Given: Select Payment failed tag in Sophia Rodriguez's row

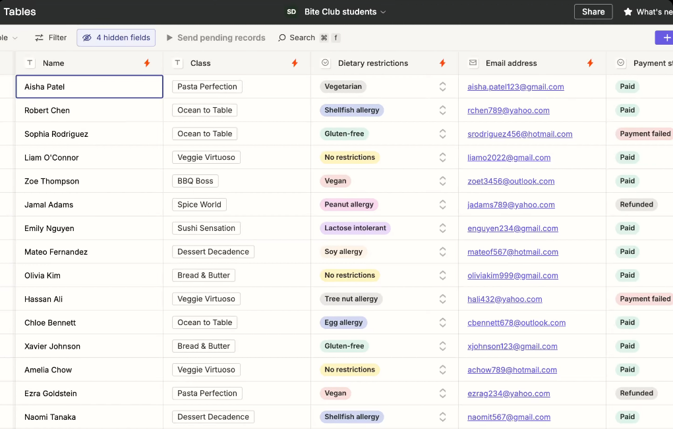Looking at the screenshot, I should point(645,134).
